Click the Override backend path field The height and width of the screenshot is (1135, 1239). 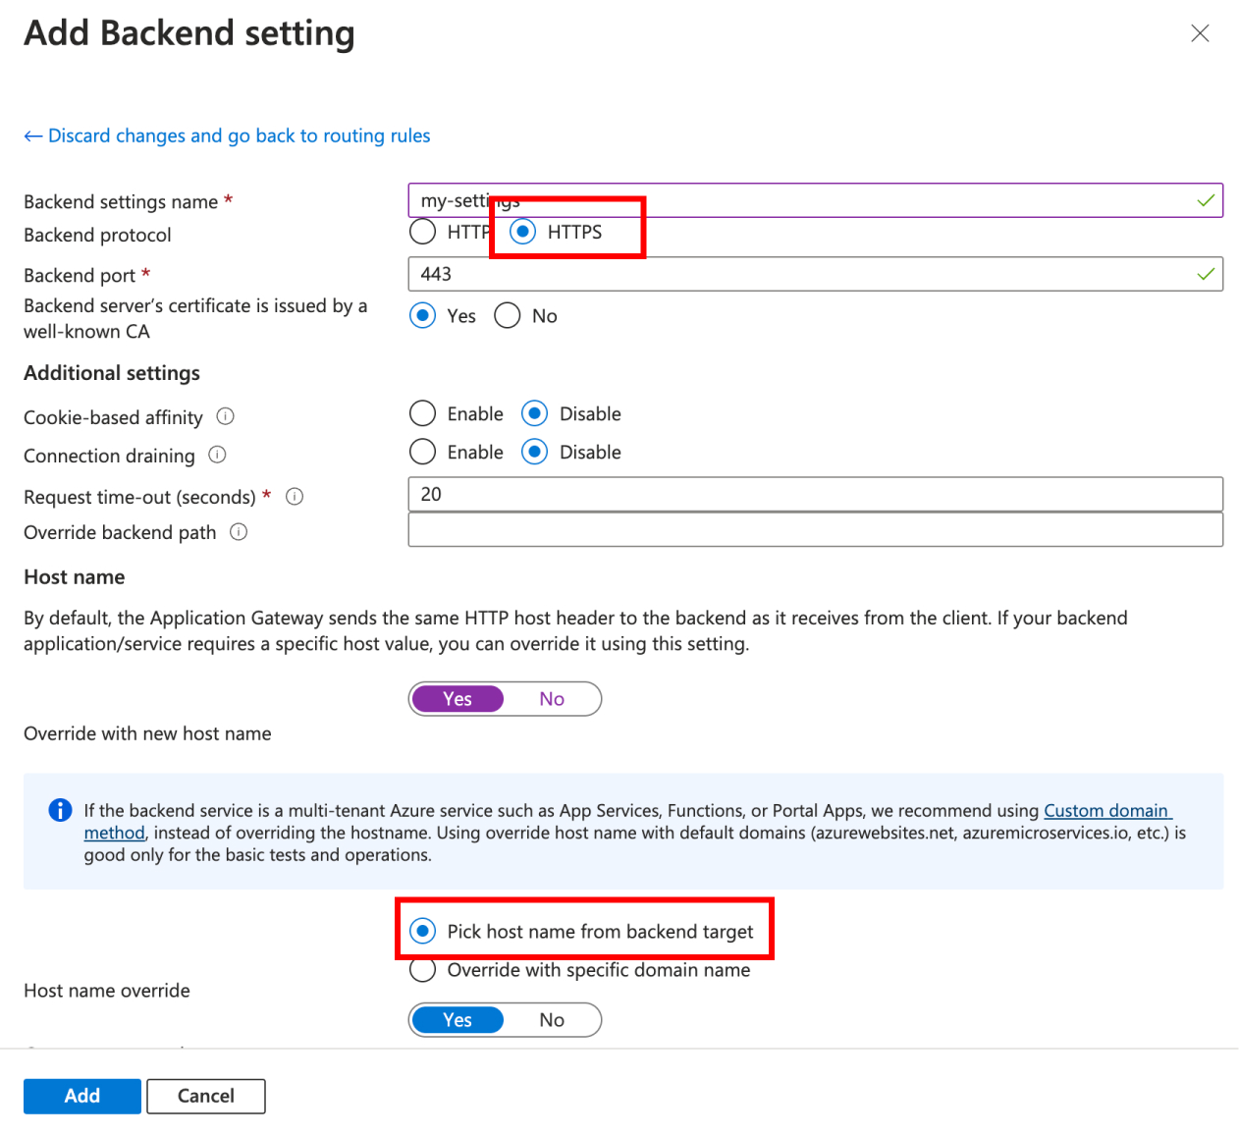tap(815, 529)
